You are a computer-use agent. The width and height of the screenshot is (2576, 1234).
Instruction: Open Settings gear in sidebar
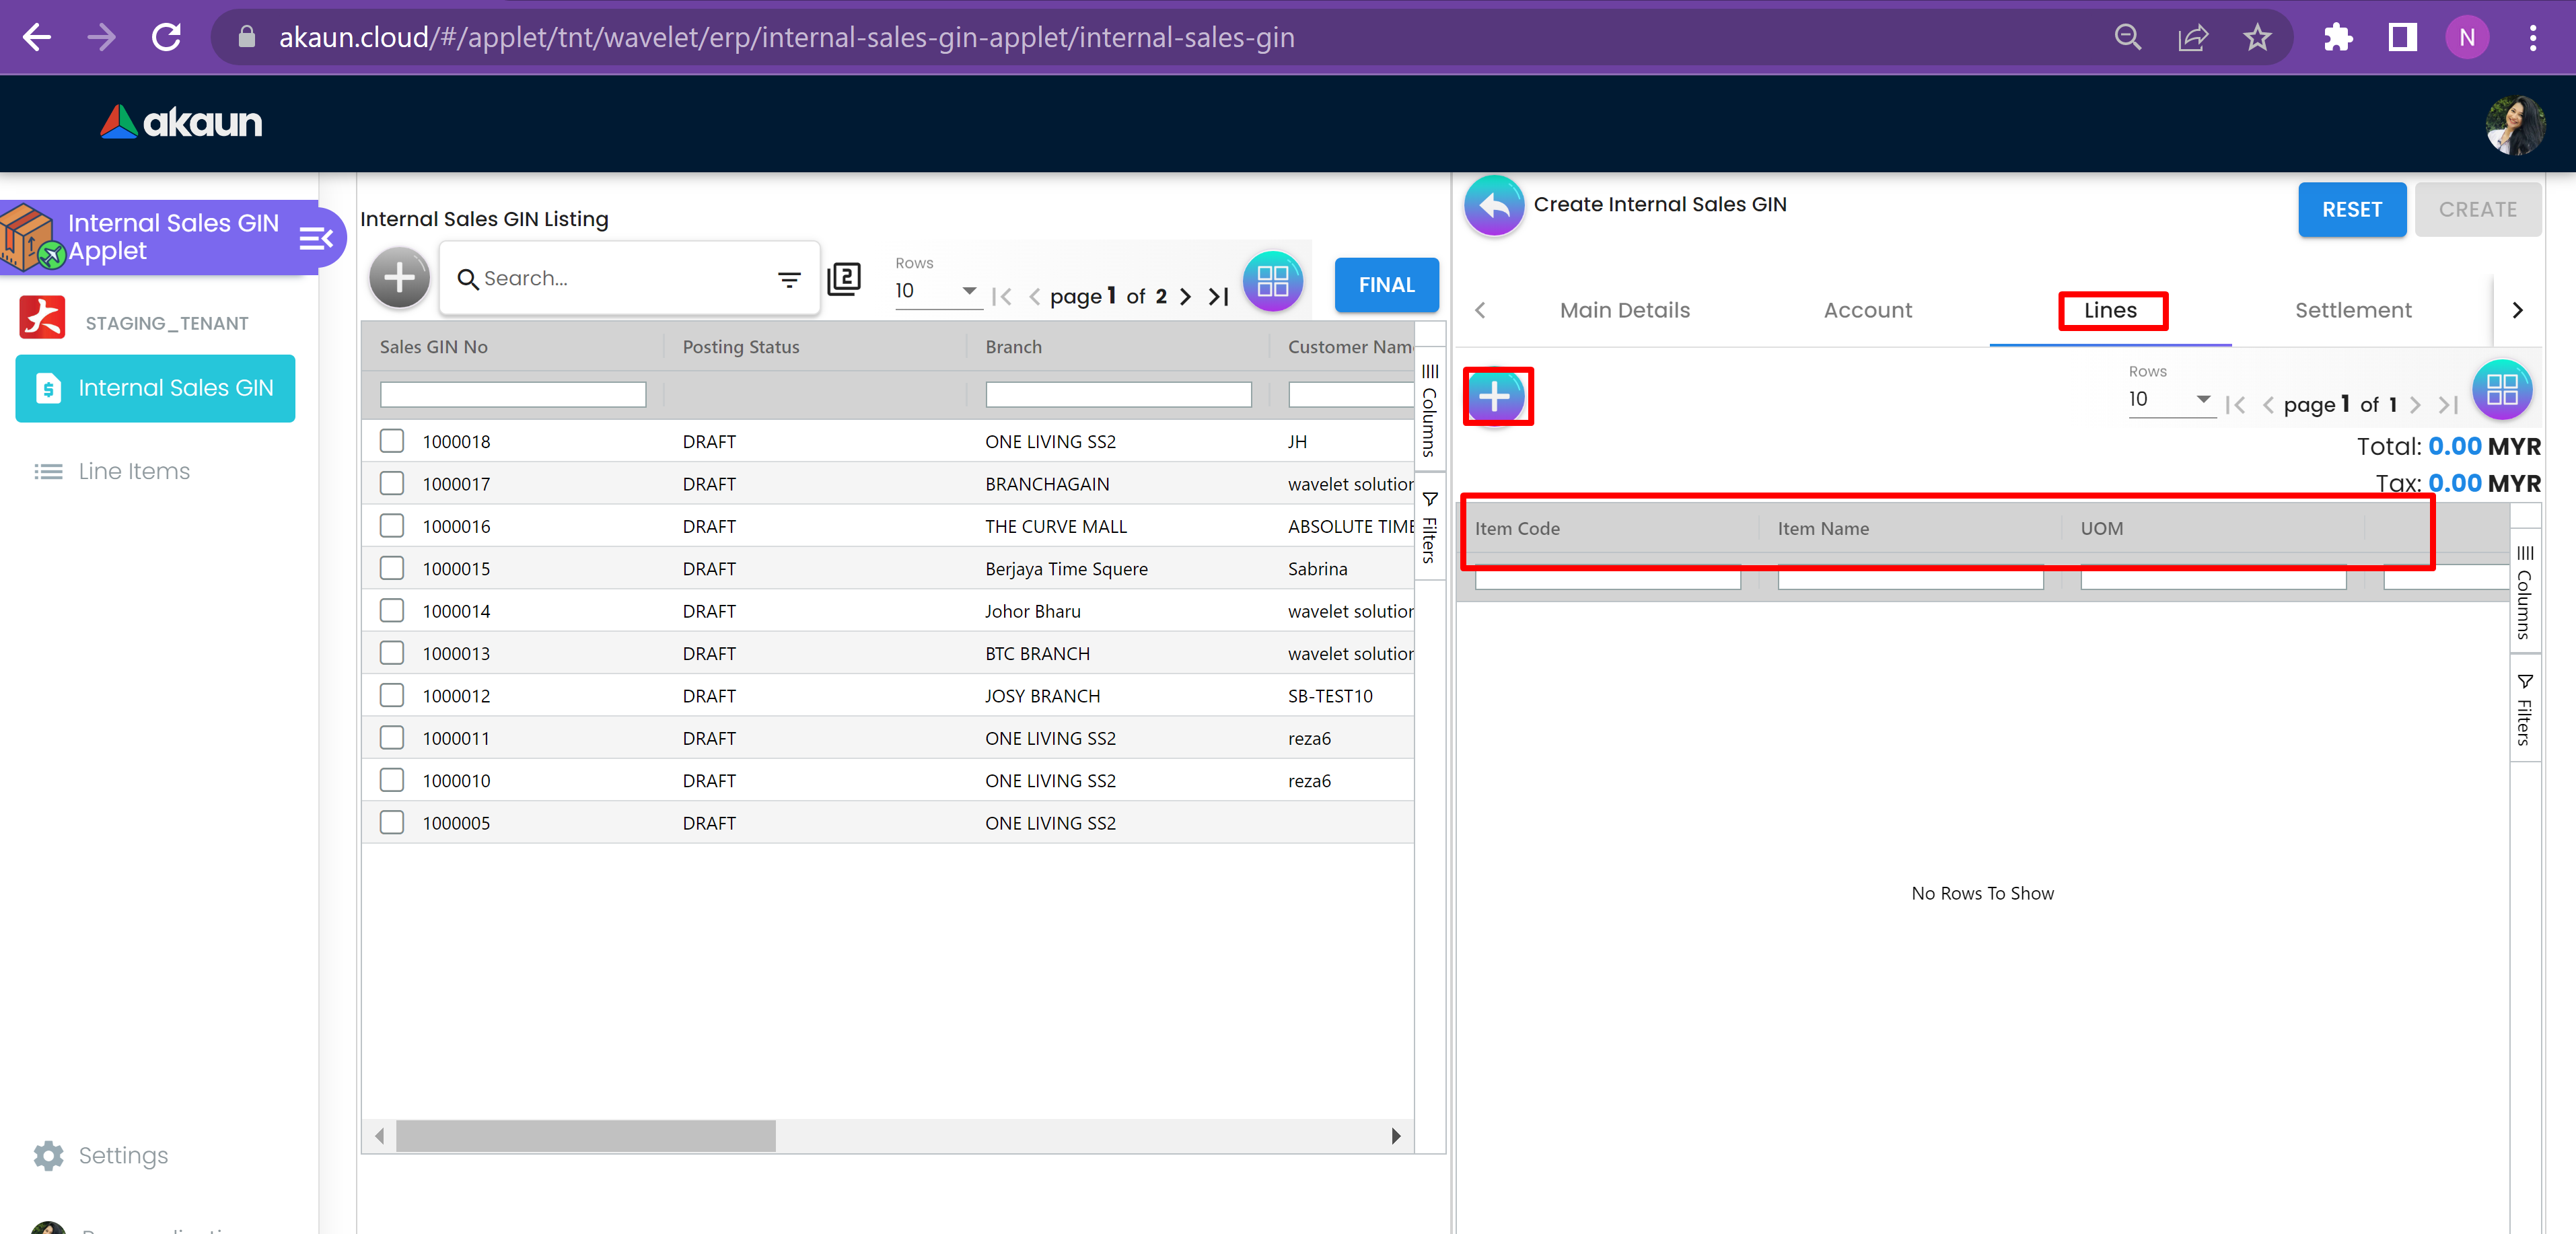[49, 1155]
